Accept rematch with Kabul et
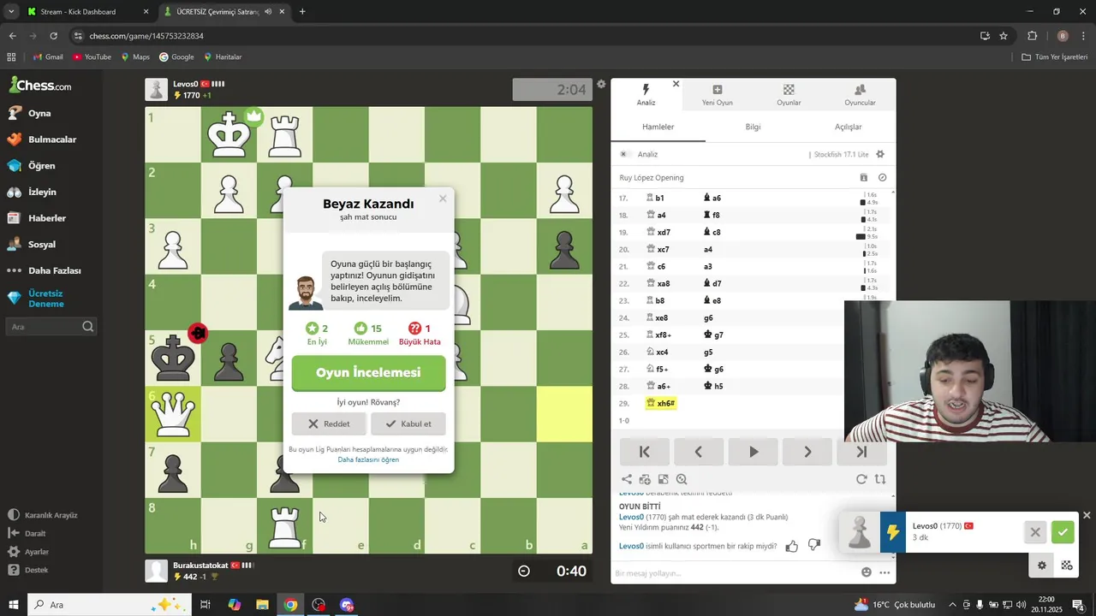1096x616 pixels. pos(408,423)
